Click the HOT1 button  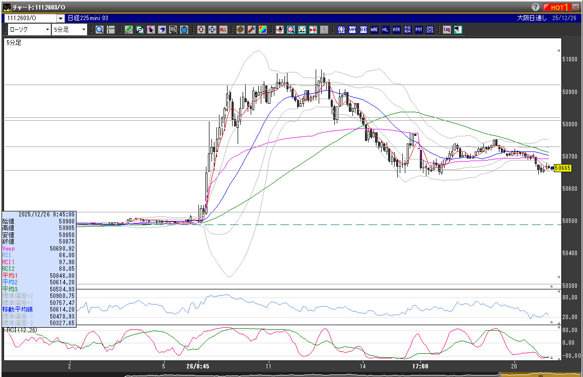(x=557, y=7)
